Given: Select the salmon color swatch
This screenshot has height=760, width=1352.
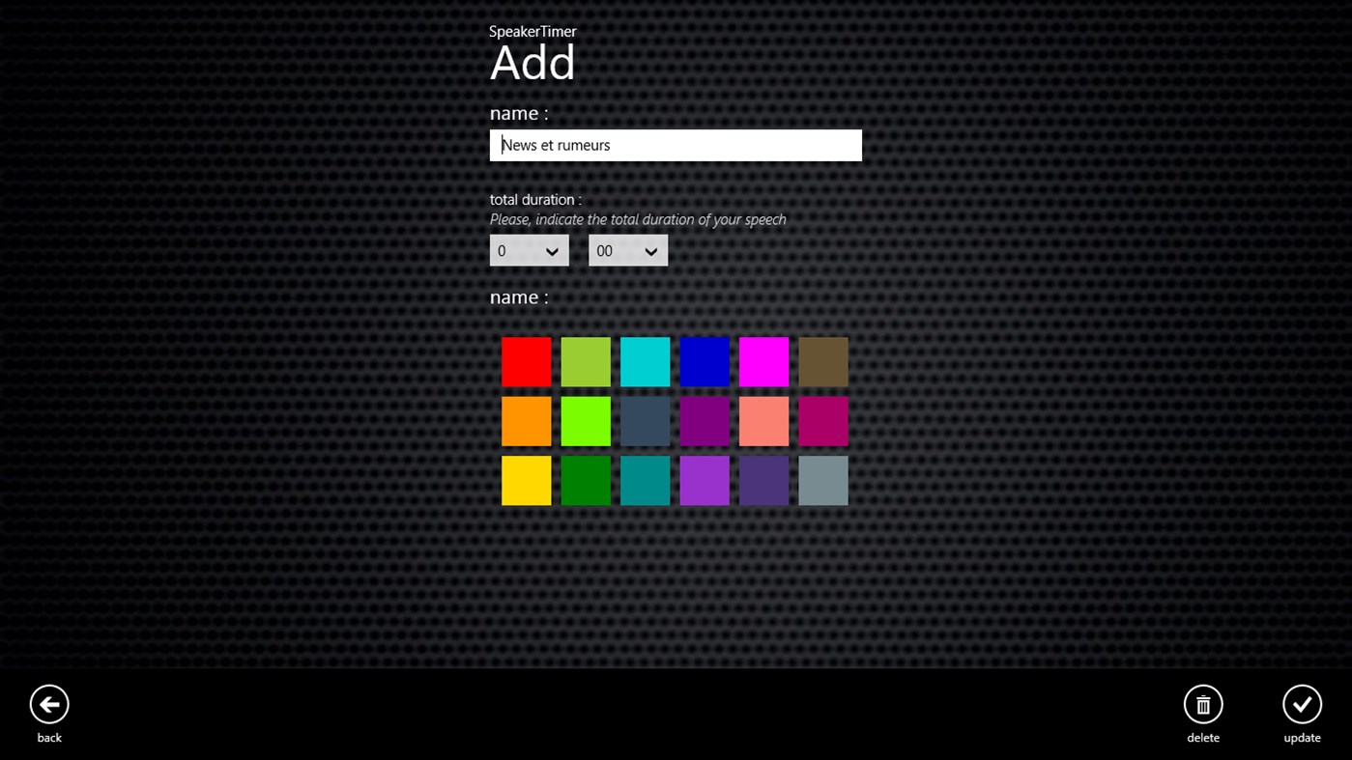Looking at the screenshot, I should 763,421.
